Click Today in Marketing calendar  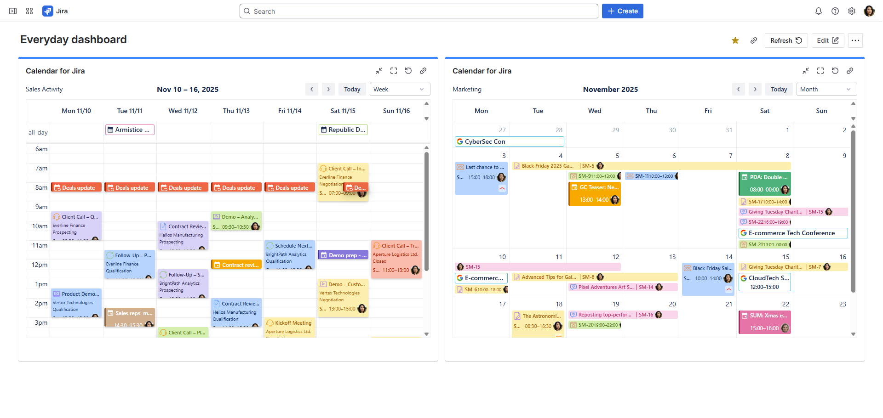click(x=779, y=89)
